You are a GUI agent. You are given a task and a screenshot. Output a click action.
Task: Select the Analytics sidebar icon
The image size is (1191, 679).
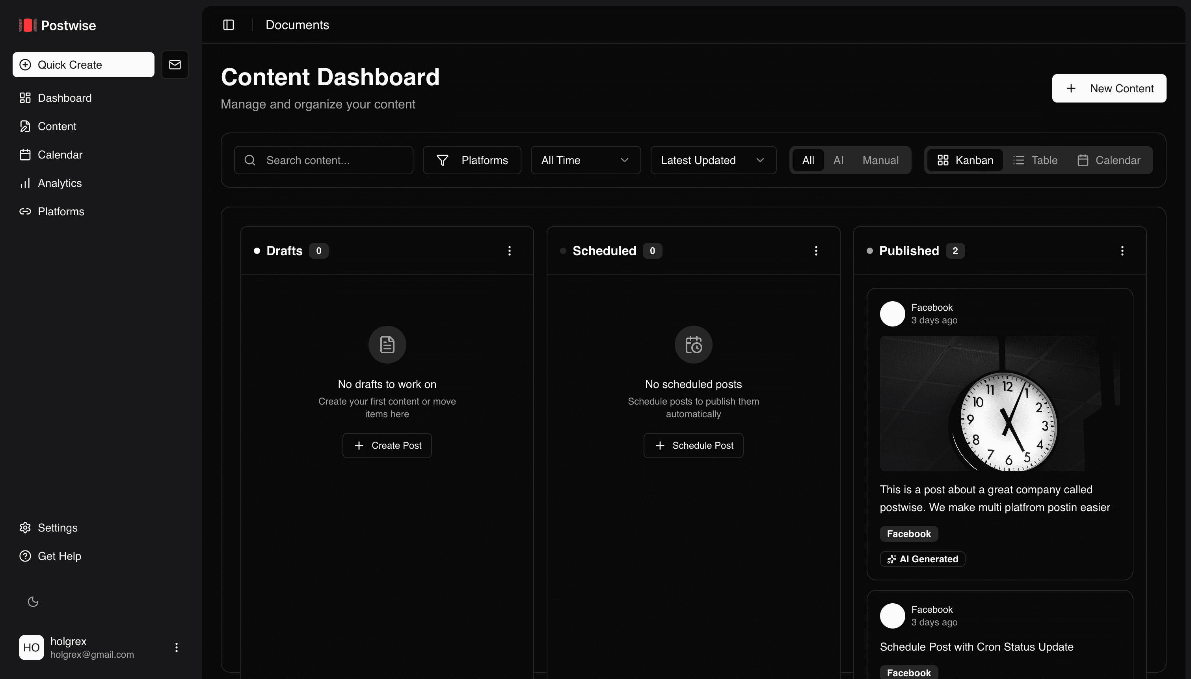tap(25, 183)
